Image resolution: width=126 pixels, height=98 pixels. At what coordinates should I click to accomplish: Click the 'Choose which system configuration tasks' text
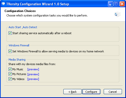click(47, 15)
